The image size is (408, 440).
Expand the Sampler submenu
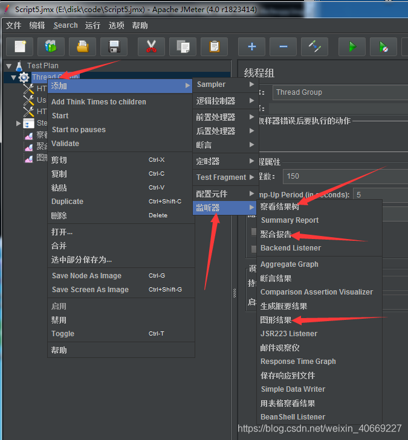(x=225, y=84)
